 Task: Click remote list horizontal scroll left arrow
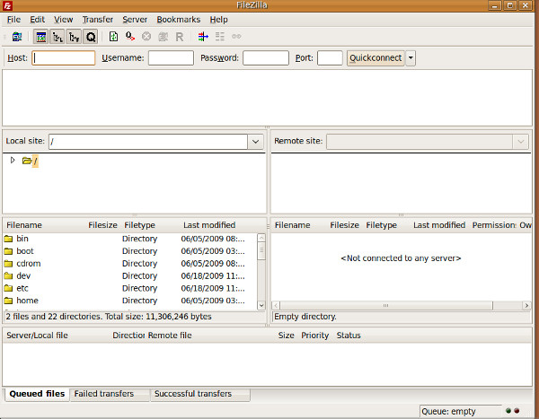pos(276,305)
